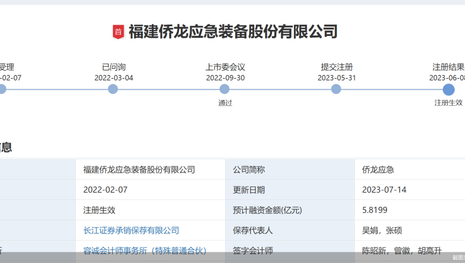Click date 2022-03-04

[114, 78]
